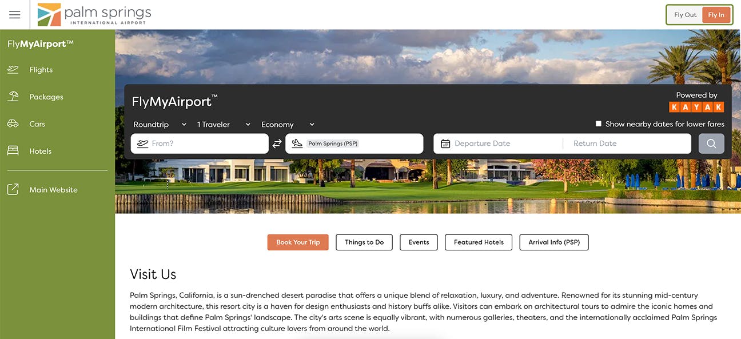Screen dimensions: 741x339
Task: Click the Cars icon in sidebar
Action: coord(13,124)
